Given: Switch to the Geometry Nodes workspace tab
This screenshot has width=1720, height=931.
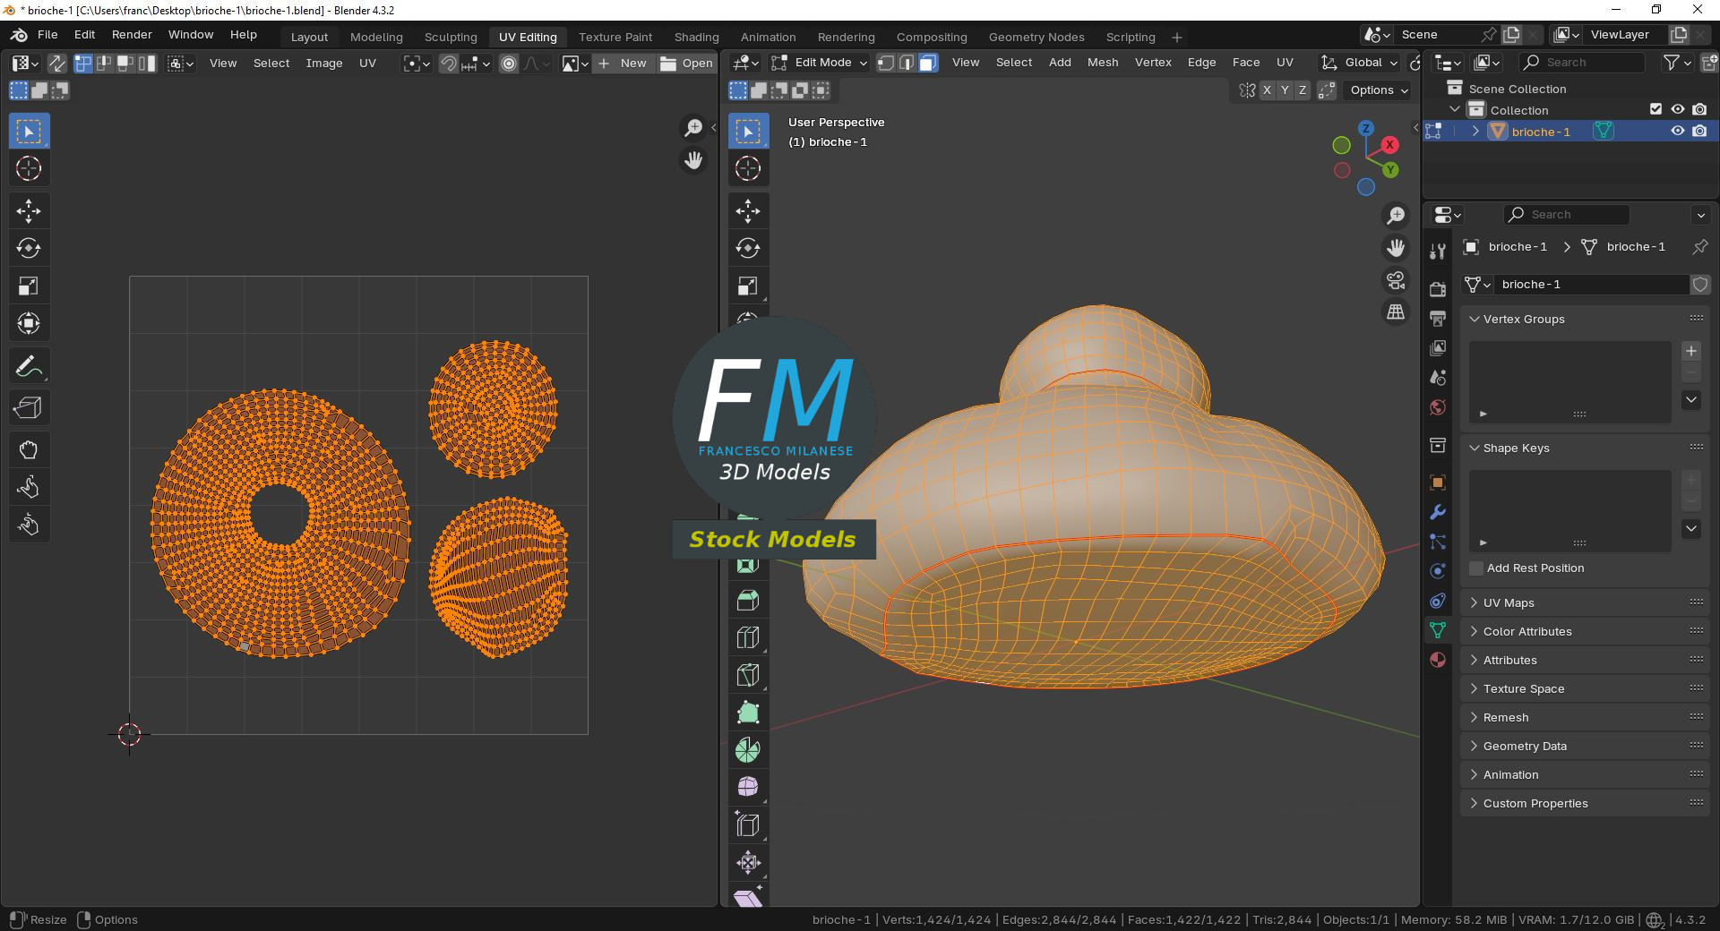Looking at the screenshot, I should (x=1036, y=37).
